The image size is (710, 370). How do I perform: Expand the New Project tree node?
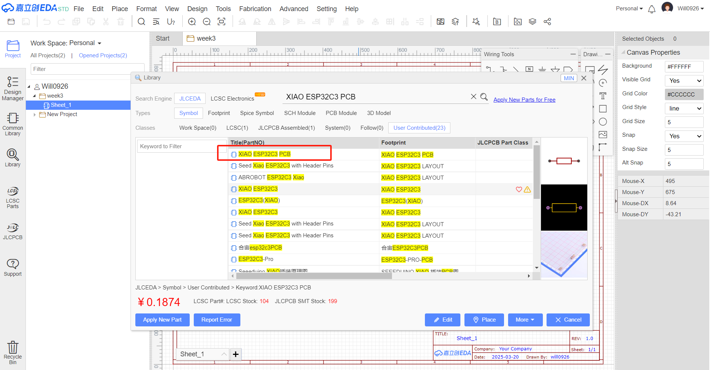tap(35, 115)
